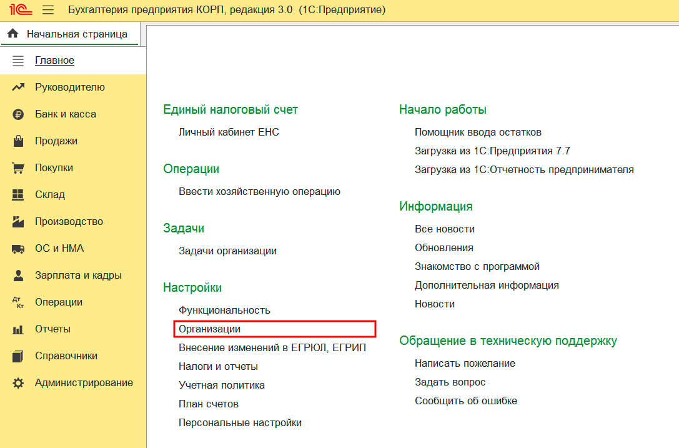Open the Зарплата и кадры section
679x448 pixels.
(x=78, y=276)
